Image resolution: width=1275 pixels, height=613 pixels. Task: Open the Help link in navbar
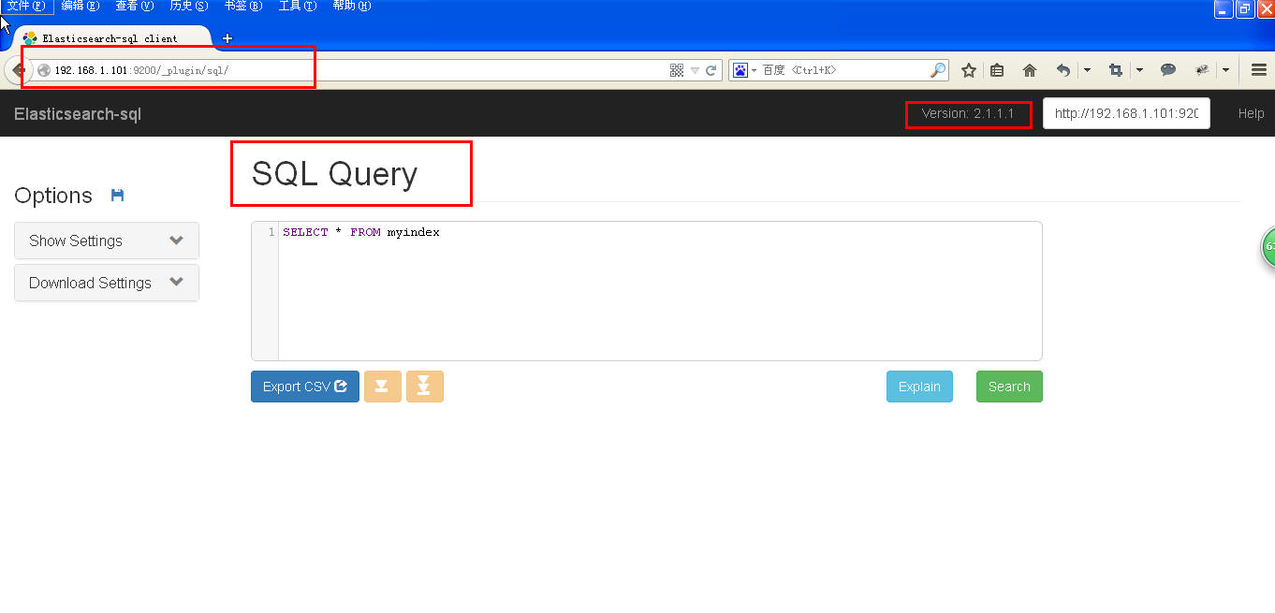click(1251, 113)
